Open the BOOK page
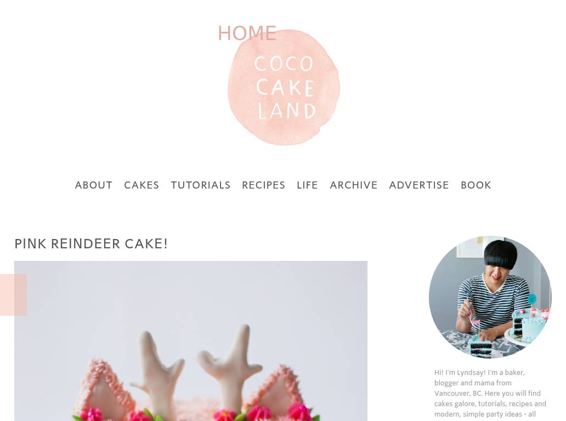This screenshot has width=566, height=421. (476, 185)
